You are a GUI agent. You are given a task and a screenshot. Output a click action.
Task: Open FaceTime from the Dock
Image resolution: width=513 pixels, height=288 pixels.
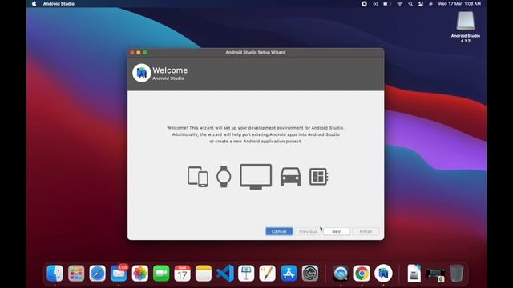coord(161,274)
